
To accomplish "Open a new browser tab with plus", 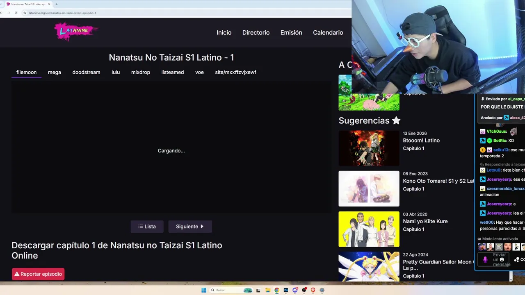I will tap(56, 4).
